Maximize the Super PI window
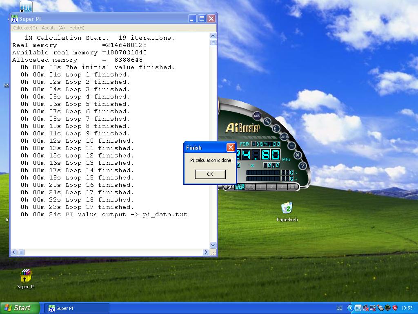418x314 pixels. 202,19
